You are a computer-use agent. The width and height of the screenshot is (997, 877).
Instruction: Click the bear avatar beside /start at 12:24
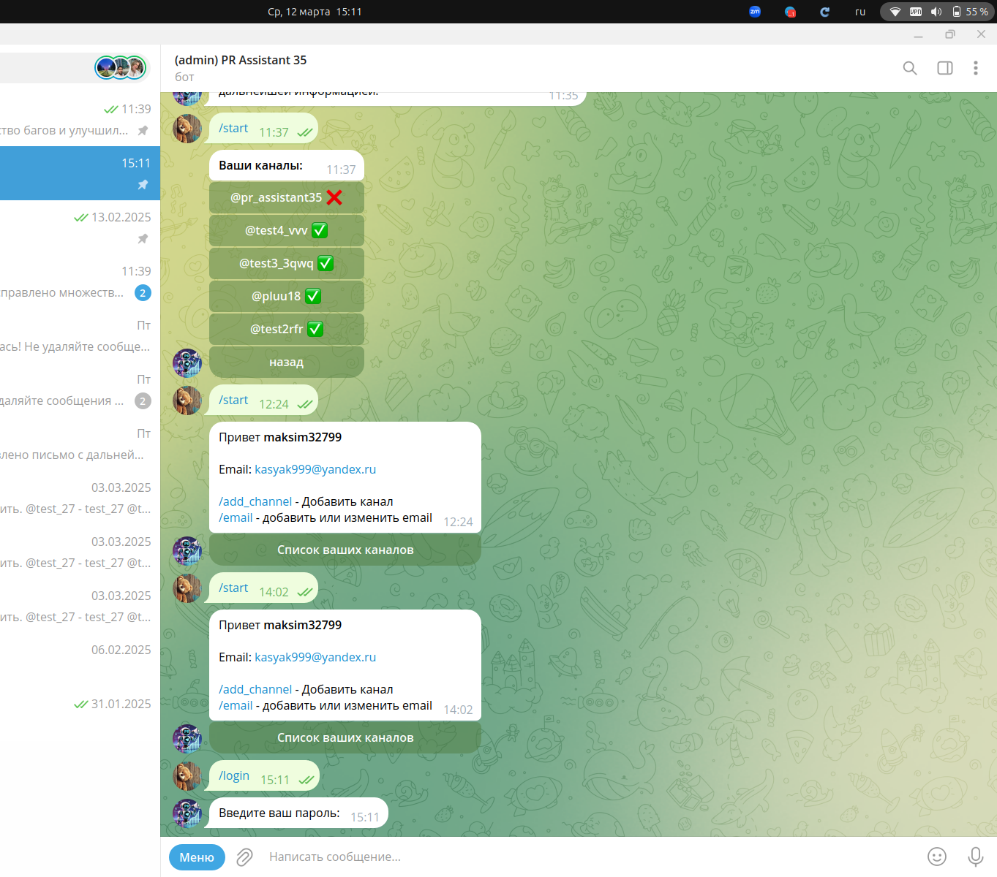coord(187,400)
